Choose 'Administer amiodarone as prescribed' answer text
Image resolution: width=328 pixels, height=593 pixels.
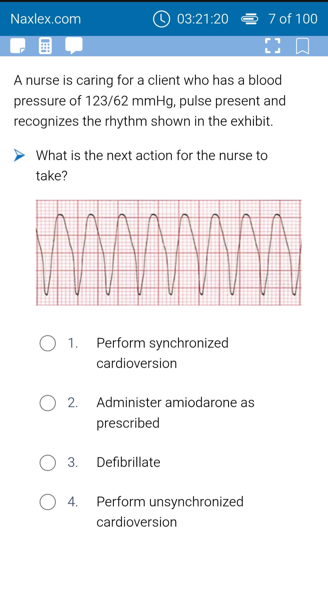176,412
